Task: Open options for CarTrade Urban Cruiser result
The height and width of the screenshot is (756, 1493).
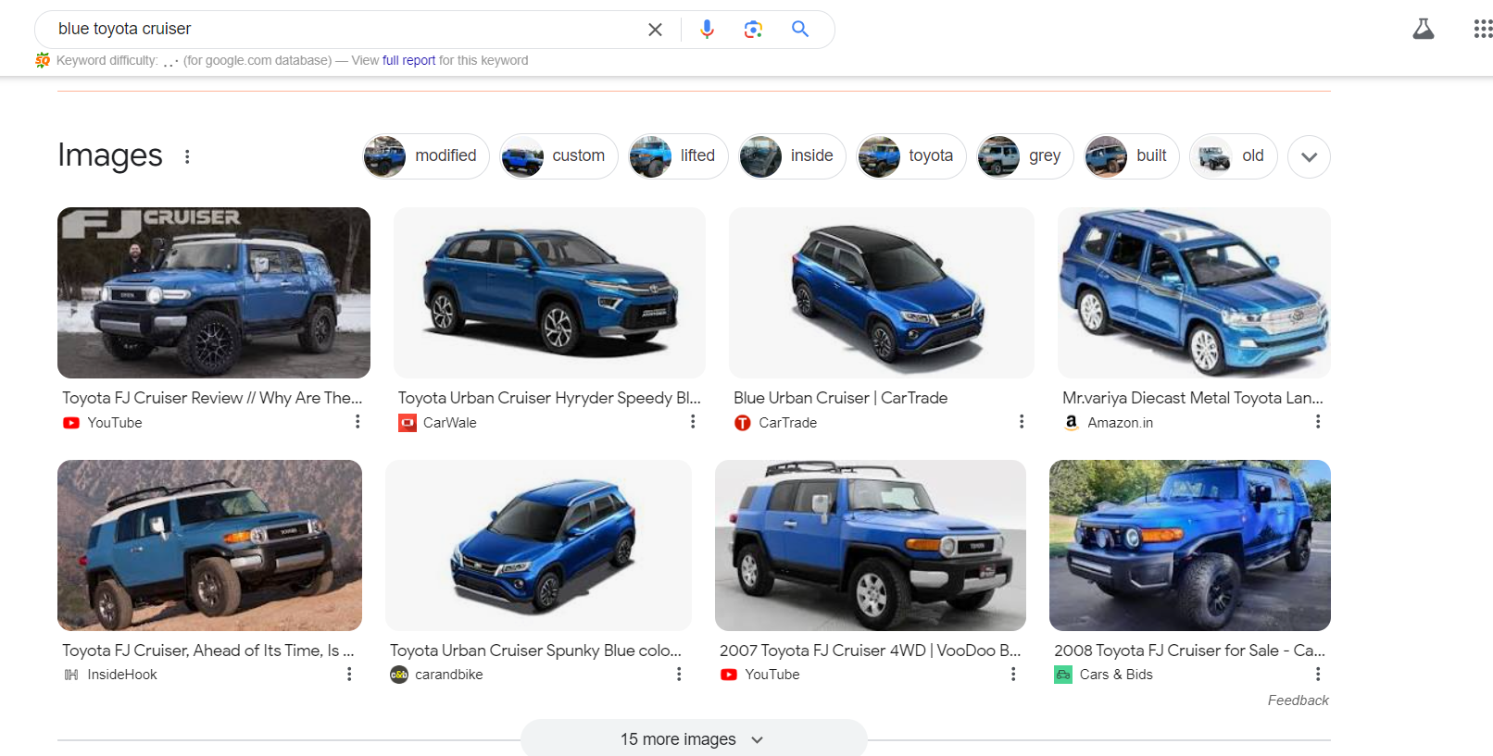Action: tap(1022, 422)
